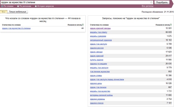This screenshot has width=174, height=107.
Task: Open link ветераны великой войны
Action: 101,95
